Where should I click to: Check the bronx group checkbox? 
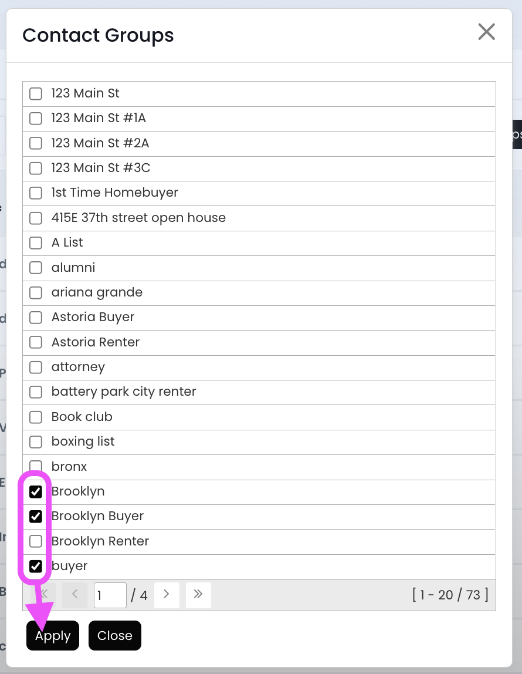(36, 467)
